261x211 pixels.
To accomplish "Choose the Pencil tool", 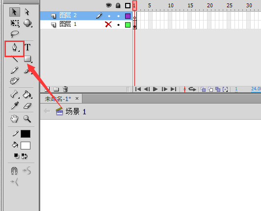I will [15, 70].
